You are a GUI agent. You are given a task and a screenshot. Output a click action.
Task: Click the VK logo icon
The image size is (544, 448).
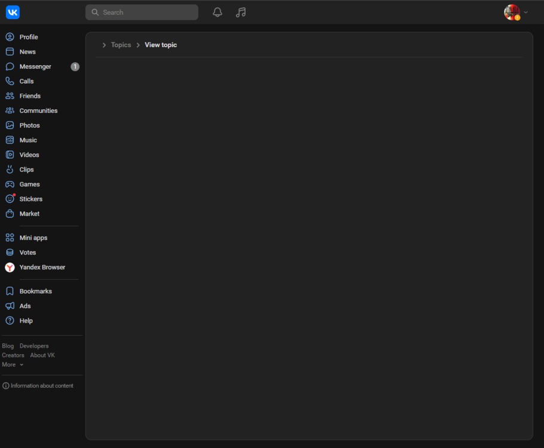13,13
